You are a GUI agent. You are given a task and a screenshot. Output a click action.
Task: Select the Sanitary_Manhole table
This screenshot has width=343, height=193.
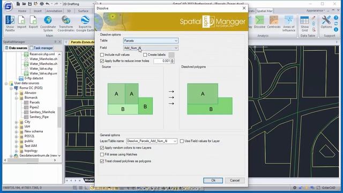[40, 112]
